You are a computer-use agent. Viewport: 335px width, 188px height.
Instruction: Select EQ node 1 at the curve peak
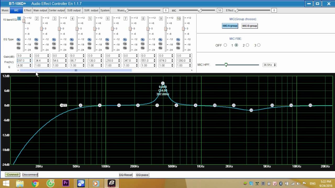pos(163,83)
